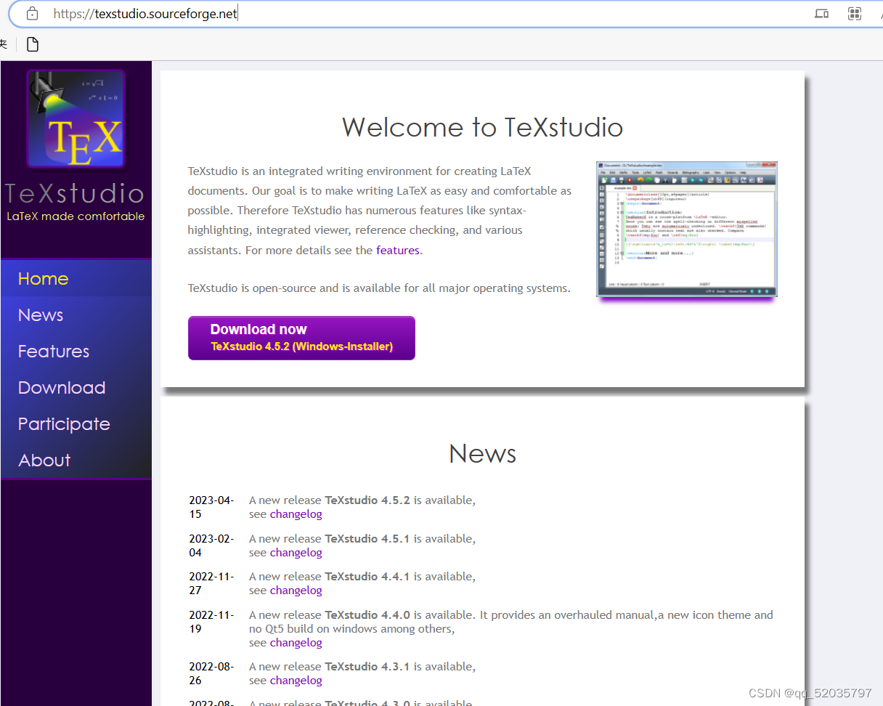Open the Home navigation item
Screen dimensions: 883x706
click(x=76, y=278)
